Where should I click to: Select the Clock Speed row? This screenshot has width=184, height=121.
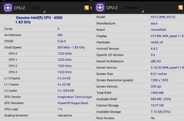tap(46, 47)
